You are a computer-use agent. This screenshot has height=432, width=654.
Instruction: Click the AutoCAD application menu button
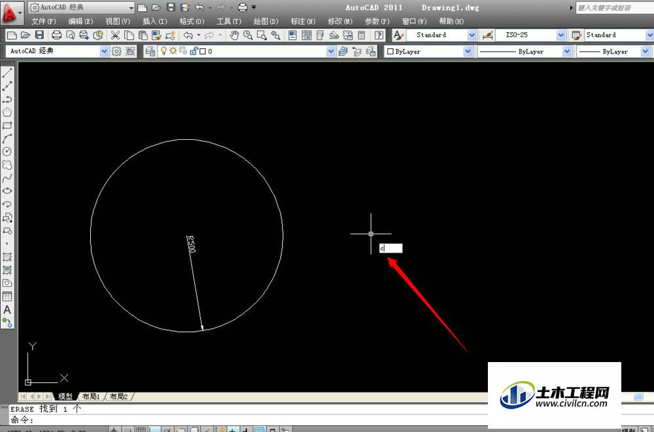(12, 12)
